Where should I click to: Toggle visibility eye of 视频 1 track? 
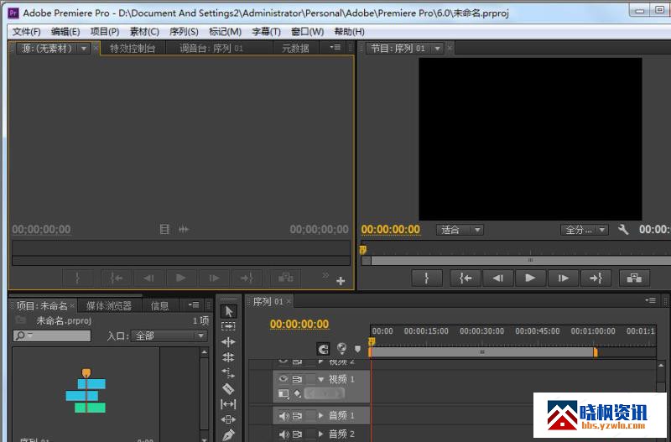pyautogui.click(x=283, y=378)
